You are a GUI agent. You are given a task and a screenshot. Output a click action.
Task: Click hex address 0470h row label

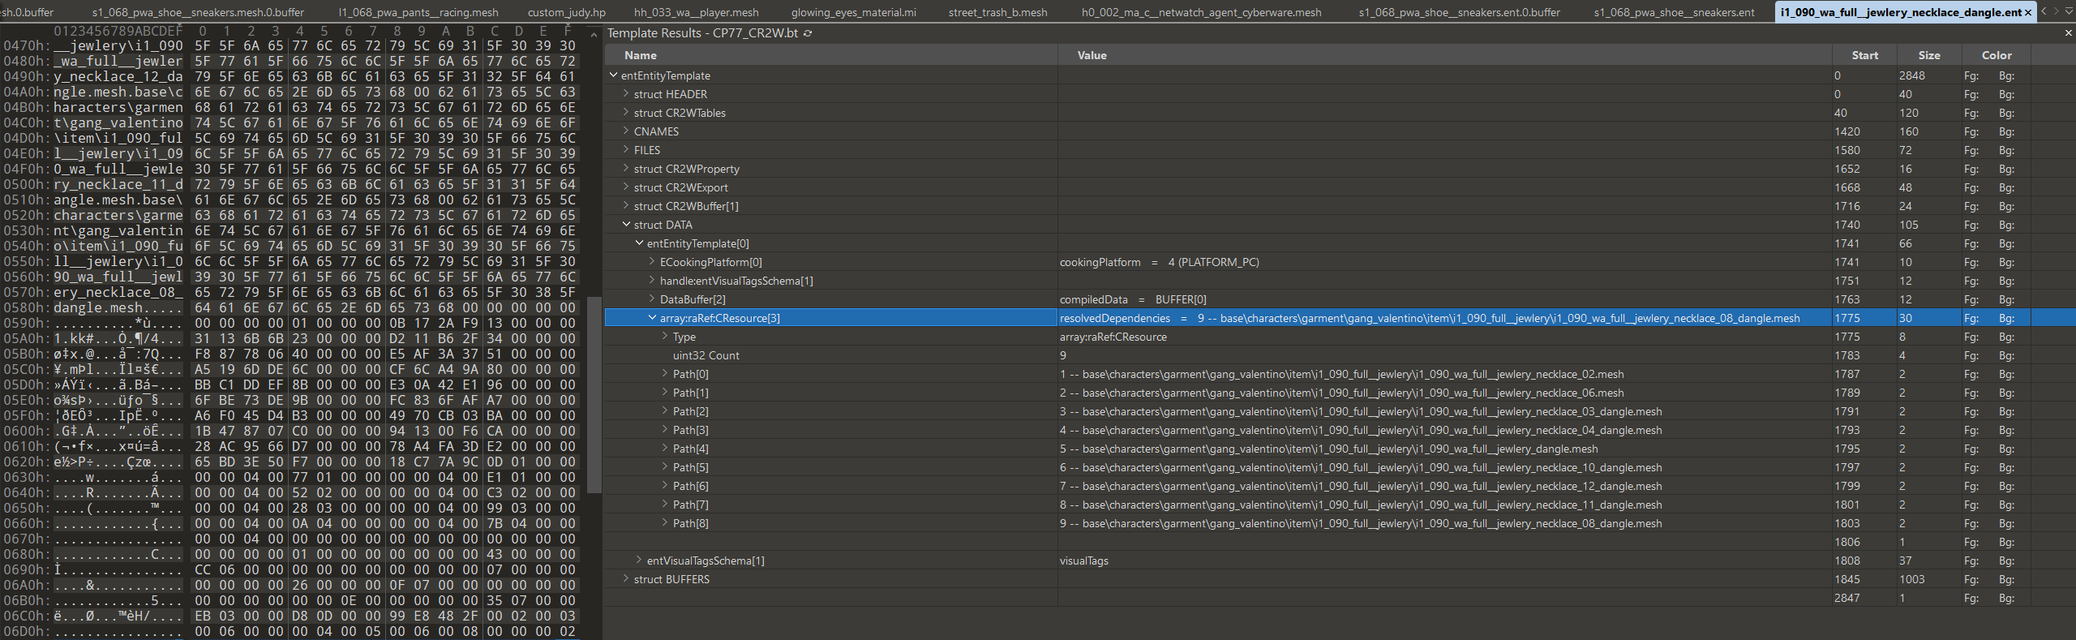pos(25,45)
